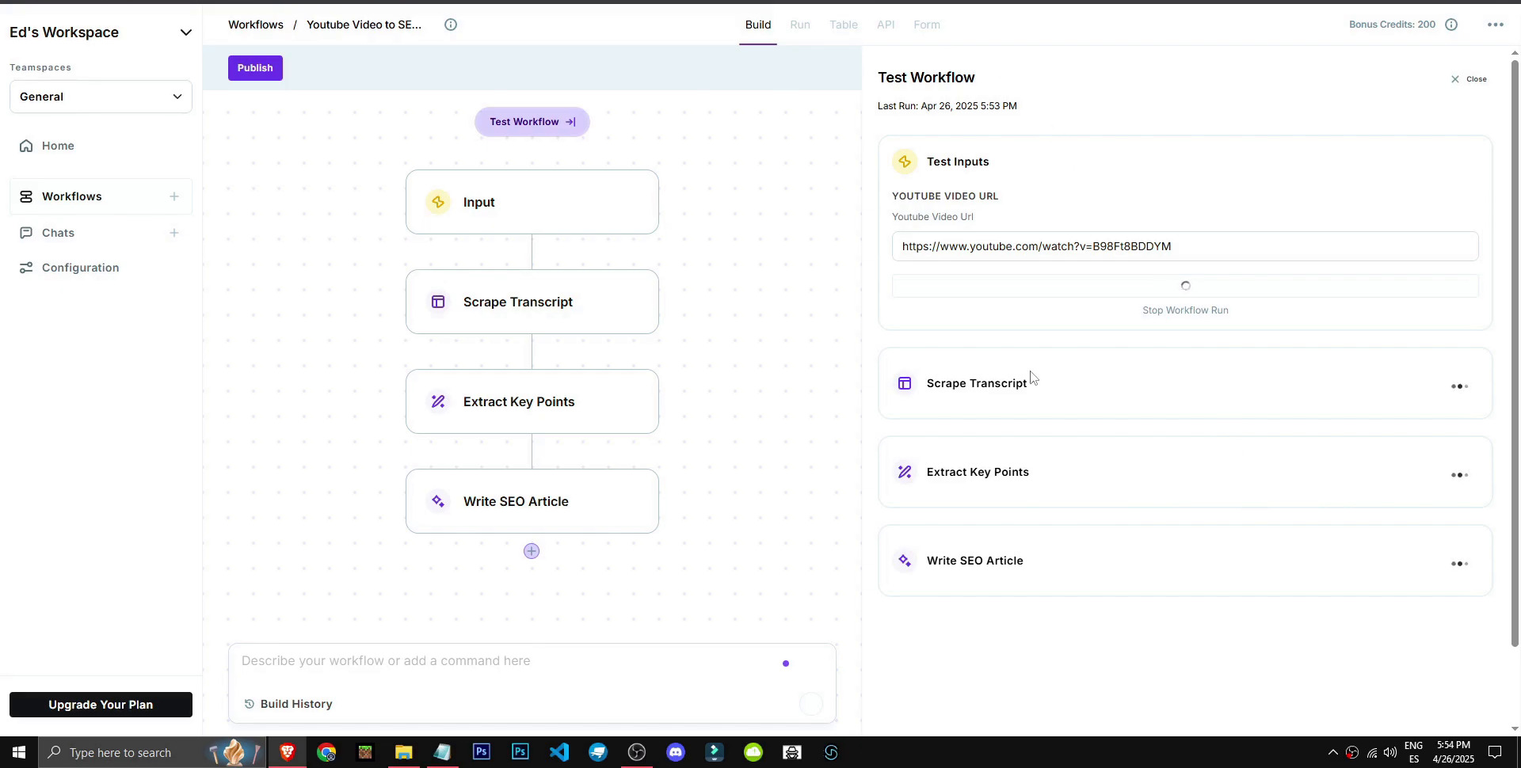Click the workflow command description field

pos(507,661)
